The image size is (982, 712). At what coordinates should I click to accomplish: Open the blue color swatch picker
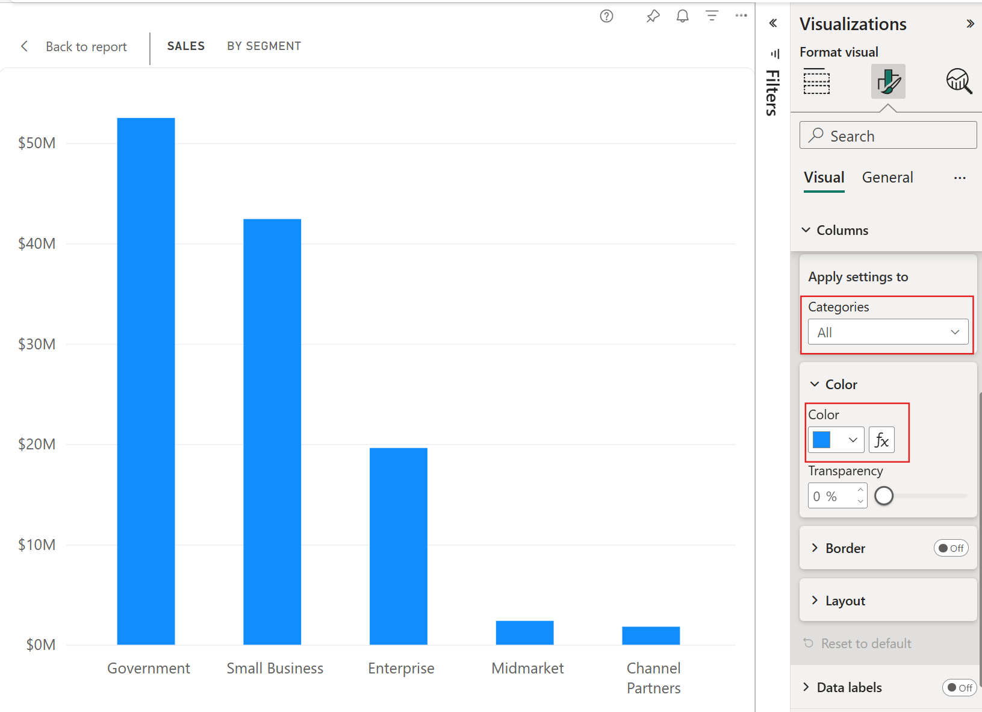tap(836, 440)
